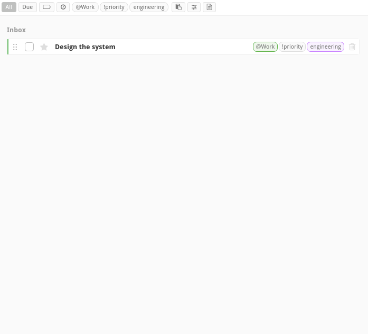This screenshot has width=368, height=334.
Task: Click the document file icon in toolbar
Action: [209, 7]
